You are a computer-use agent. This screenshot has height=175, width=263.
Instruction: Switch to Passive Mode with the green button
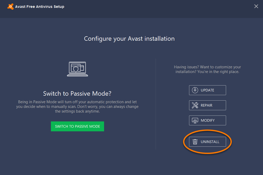pos(78,127)
